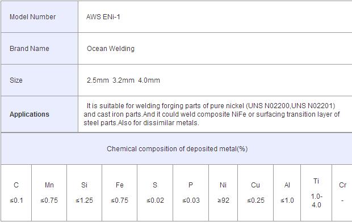Click the P ≤0.03 composition cell
The image size is (352, 222).
pos(191,193)
